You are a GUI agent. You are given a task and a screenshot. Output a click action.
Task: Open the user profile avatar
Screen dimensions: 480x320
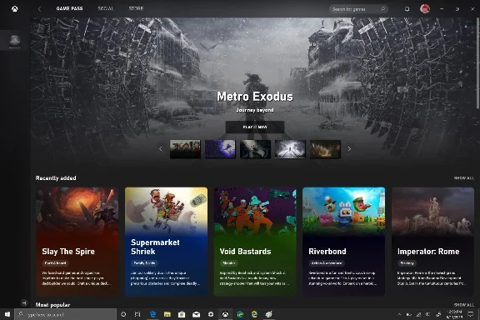pyautogui.click(x=425, y=8)
